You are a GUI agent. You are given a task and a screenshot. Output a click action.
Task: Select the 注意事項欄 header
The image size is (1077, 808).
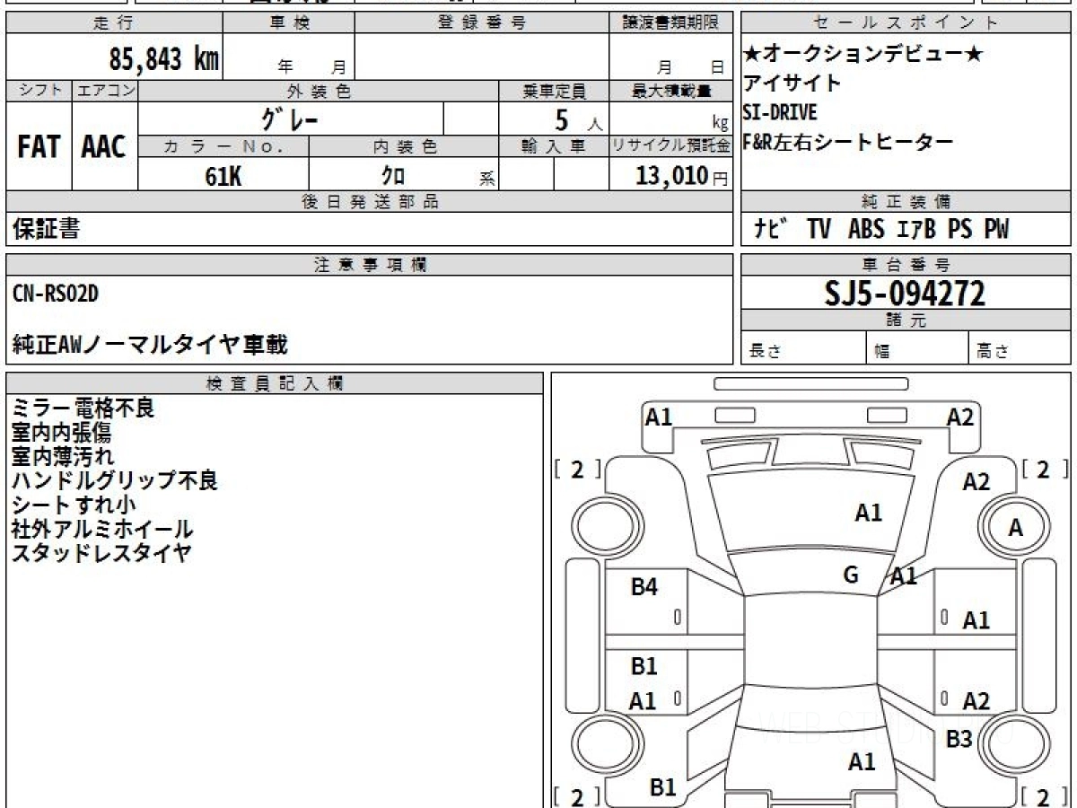(370, 265)
